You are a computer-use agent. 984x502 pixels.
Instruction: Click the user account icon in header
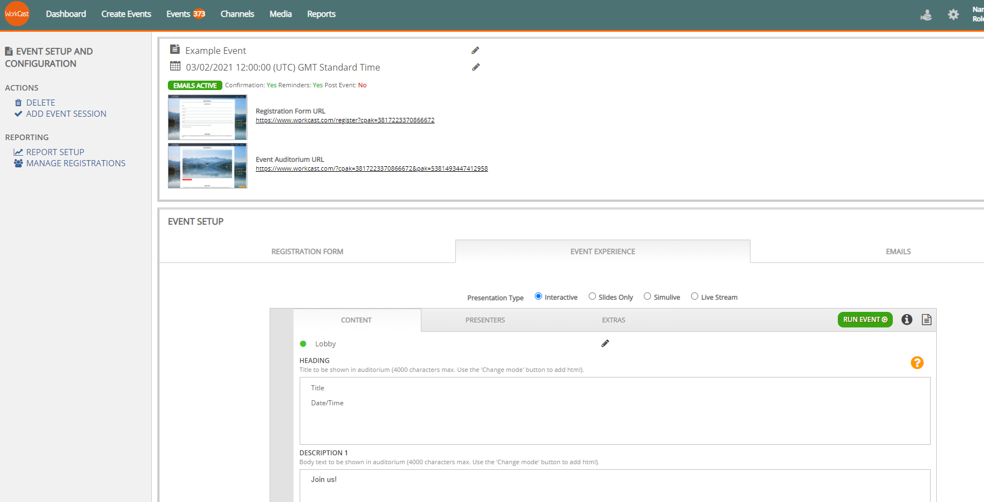tap(926, 15)
